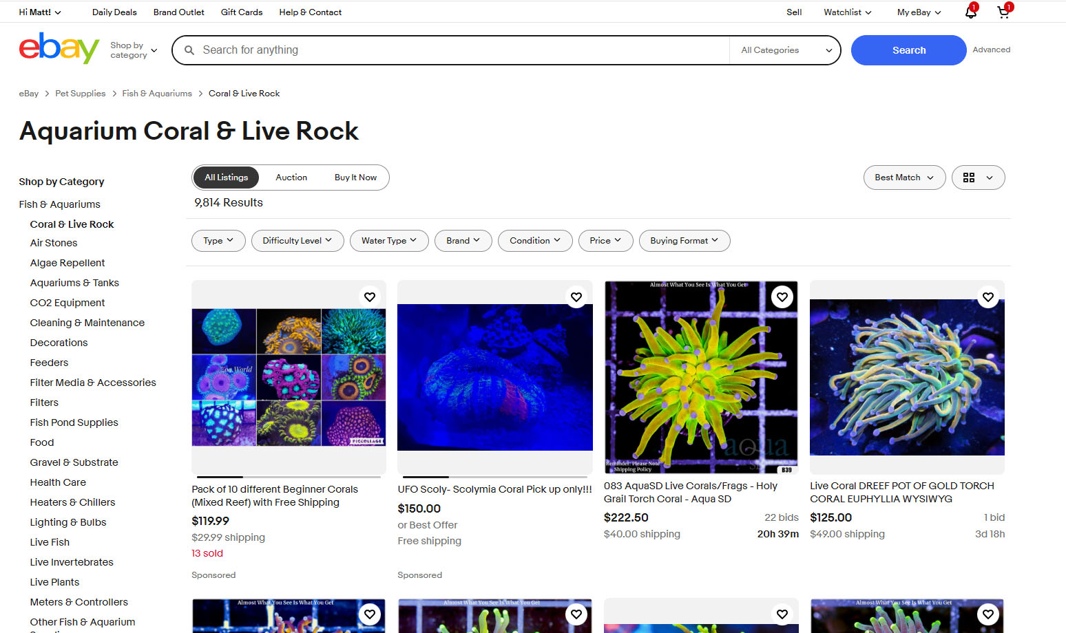Select Fish Pond Supplies category

point(74,422)
